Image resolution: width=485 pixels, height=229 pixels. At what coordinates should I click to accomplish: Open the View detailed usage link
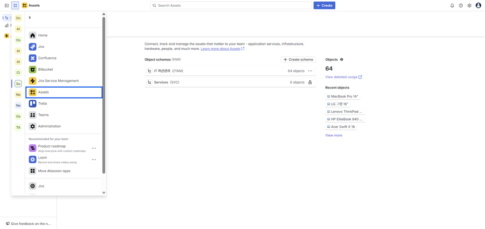point(343,77)
